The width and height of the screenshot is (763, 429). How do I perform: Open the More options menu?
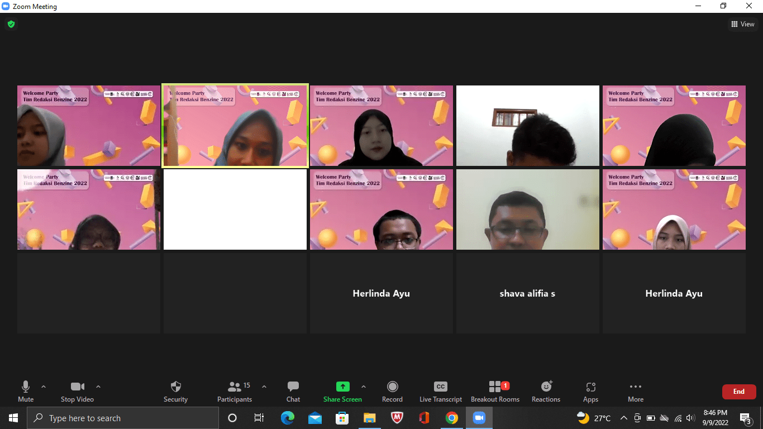(x=635, y=391)
